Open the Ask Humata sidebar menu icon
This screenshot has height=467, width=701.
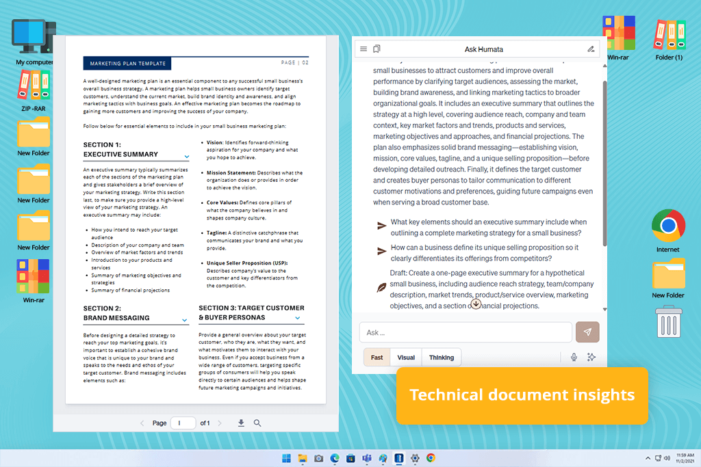tap(364, 49)
